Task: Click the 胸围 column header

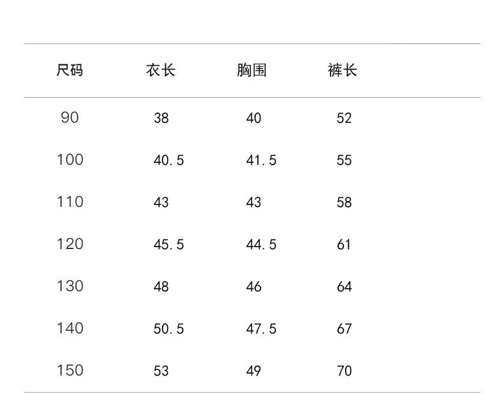Action: (251, 70)
